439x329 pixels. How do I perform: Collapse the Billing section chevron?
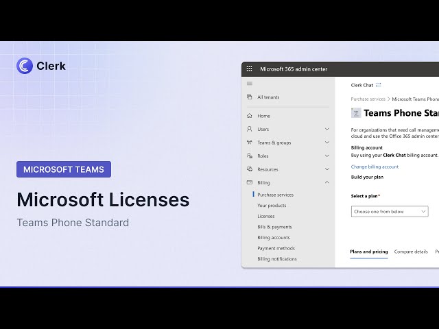point(327,182)
